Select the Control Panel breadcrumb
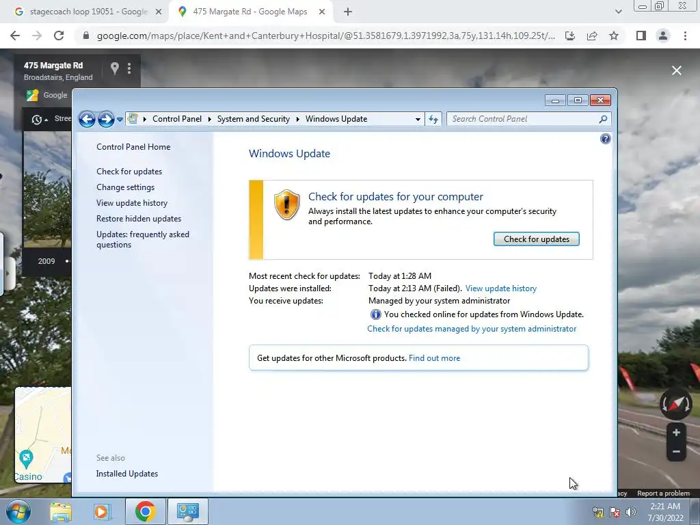The height and width of the screenshot is (525, 700). pos(177,119)
